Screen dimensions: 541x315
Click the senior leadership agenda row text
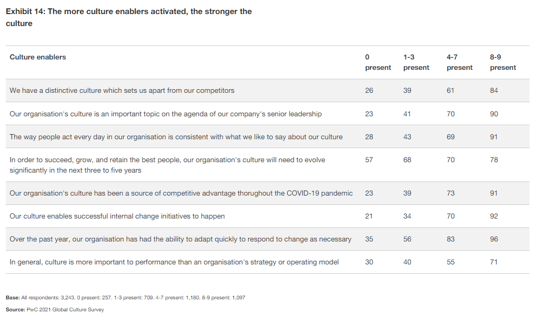[x=166, y=114]
